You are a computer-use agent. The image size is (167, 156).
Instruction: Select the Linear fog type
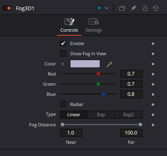click(74, 115)
